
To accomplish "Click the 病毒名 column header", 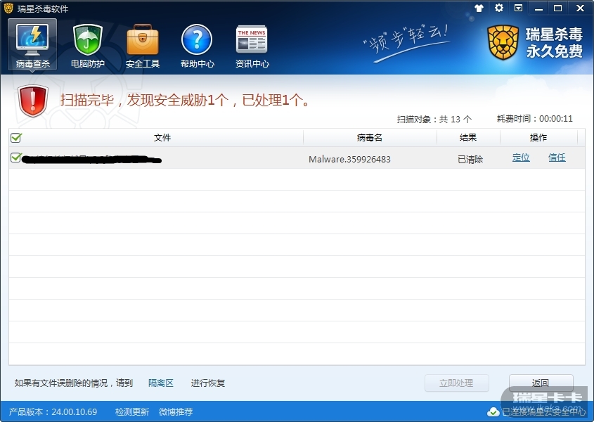I will [x=370, y=138].
